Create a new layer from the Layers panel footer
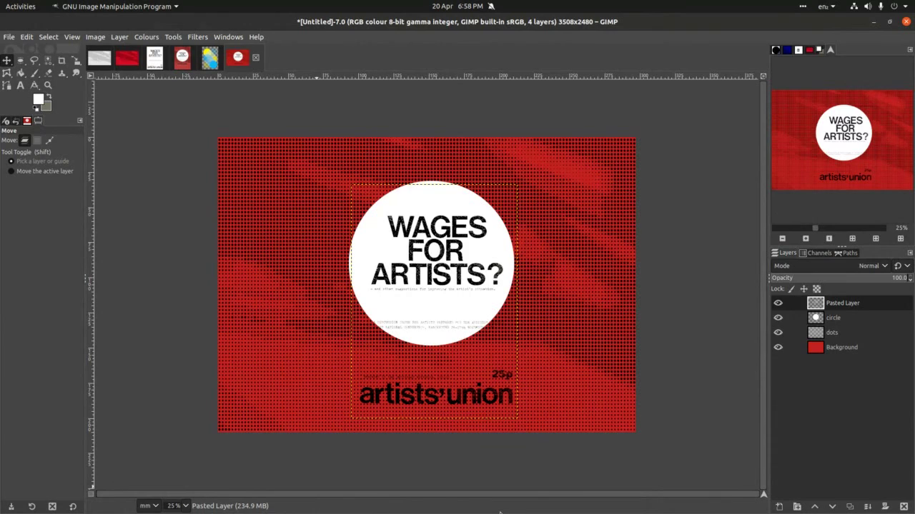 (x=779, y=506)
